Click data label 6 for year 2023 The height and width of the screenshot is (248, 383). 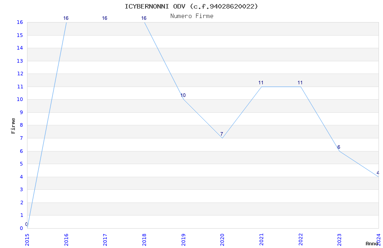[x=338, y=147]
